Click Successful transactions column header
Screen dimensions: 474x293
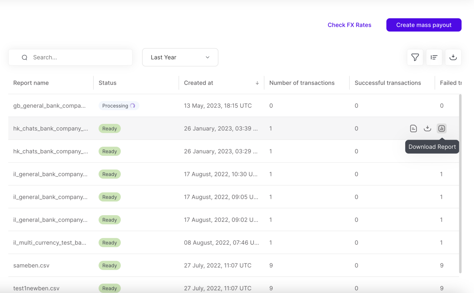pyautogui.click(x=387, y=83)
